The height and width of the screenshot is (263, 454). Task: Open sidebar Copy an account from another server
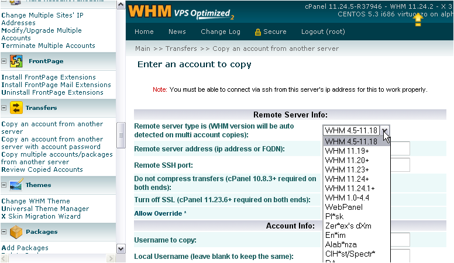coord(52,127)
